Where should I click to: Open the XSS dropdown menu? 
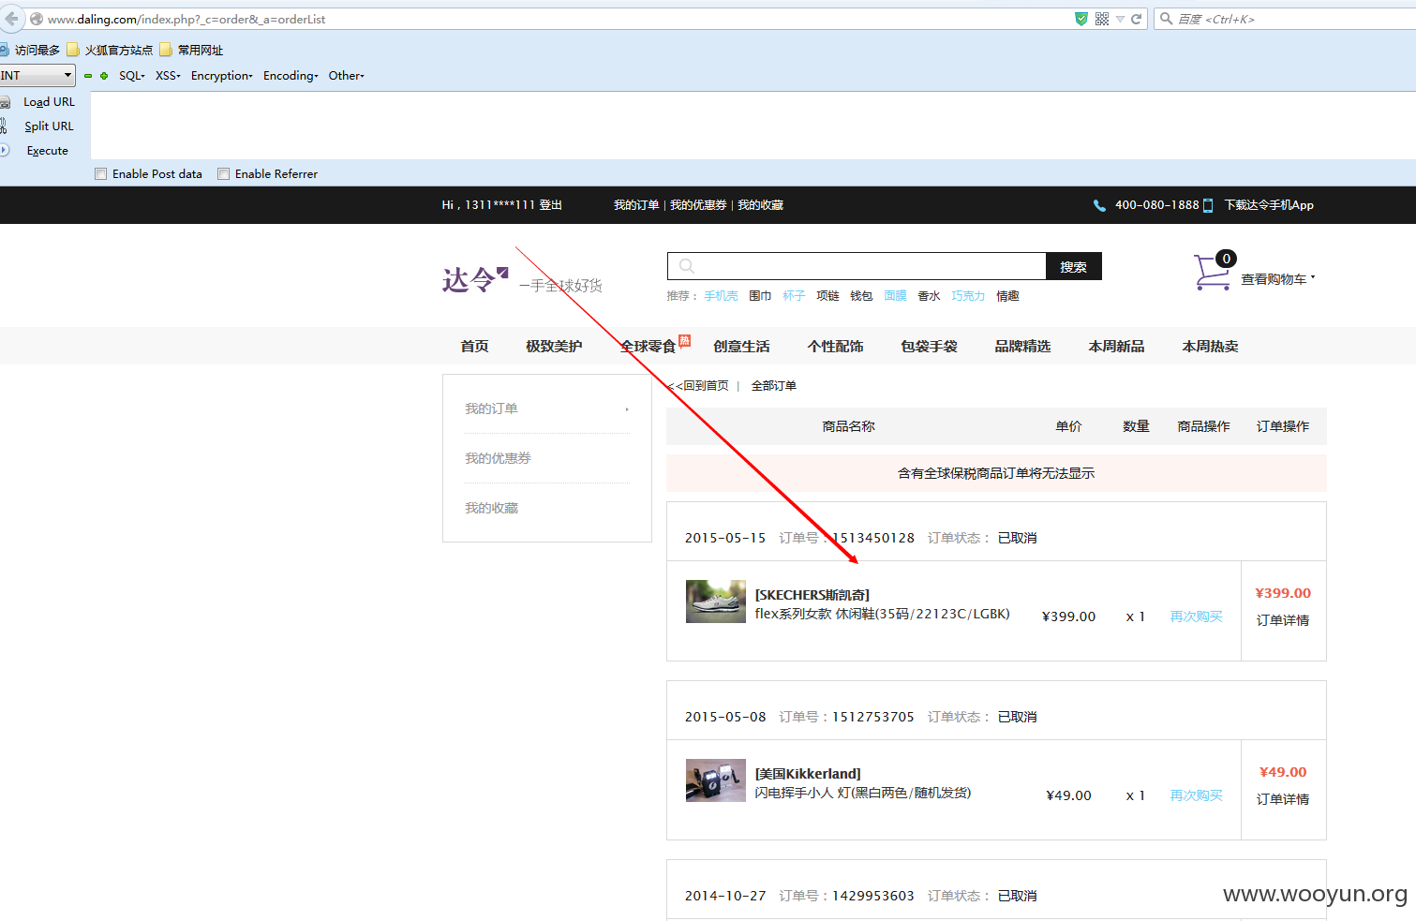click(168, 76)
